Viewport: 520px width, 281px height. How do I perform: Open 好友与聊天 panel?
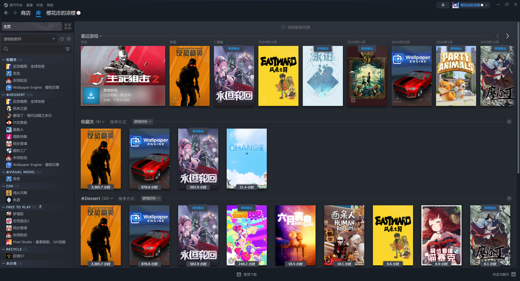[x=504, y=274]
